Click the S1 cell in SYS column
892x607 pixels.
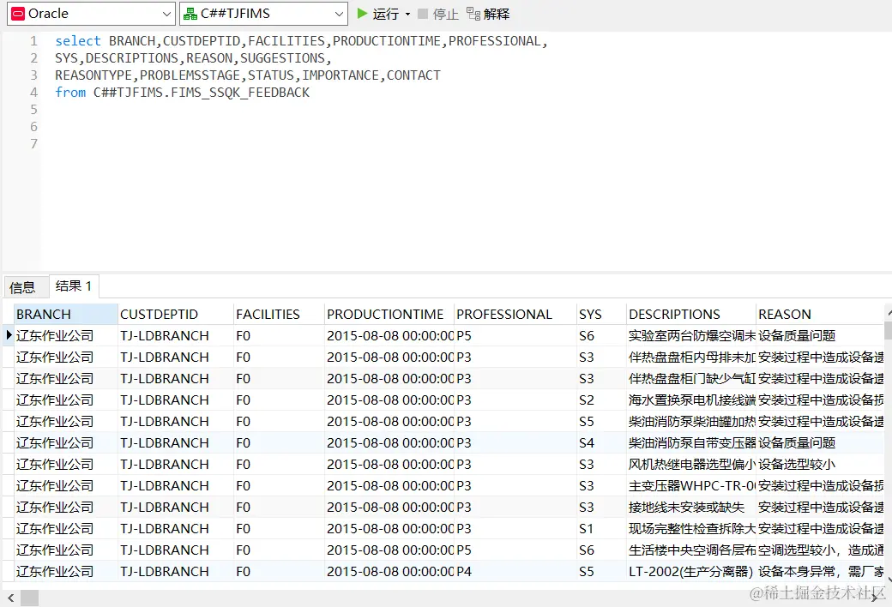(x=601, y=528)
